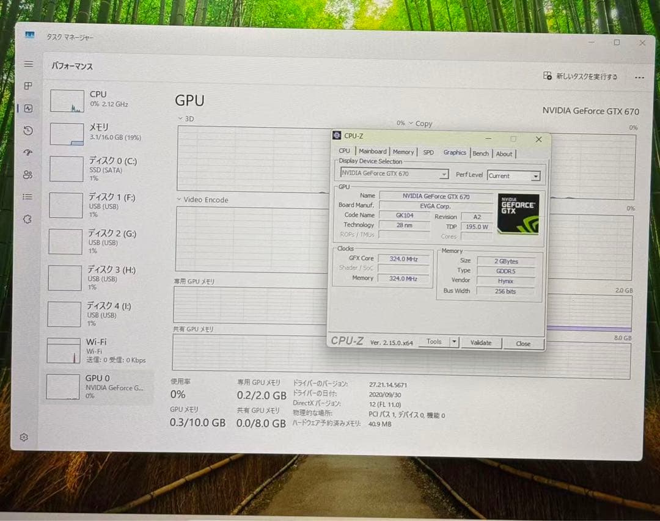Switch to the Memory tab in CPU-Z
The image size is (660, 521).
403,151
